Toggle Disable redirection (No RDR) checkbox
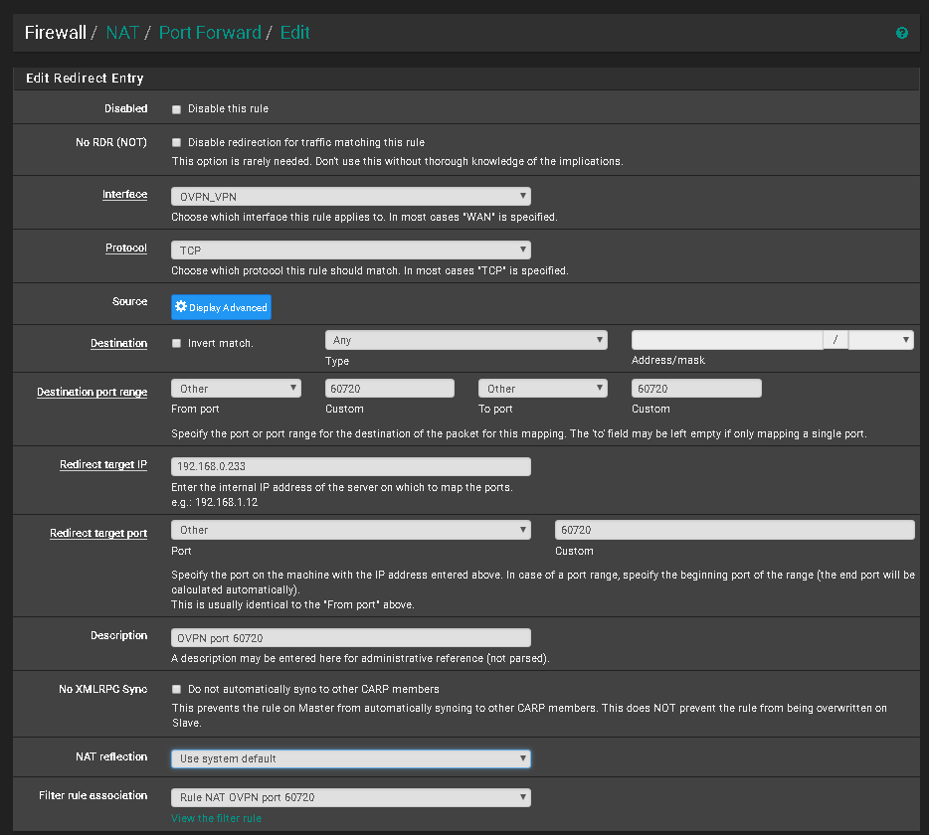Screen dimensions: 929x835 tap(177, 143)
